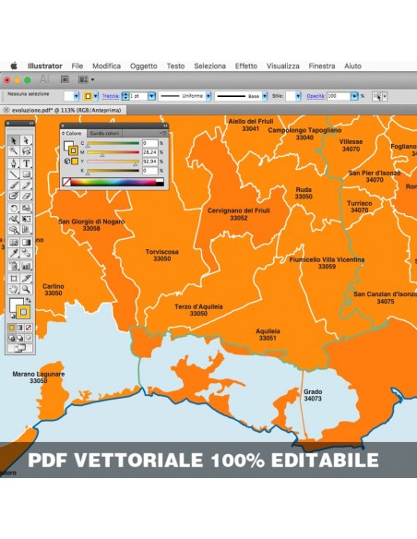Enable Draw Behind mode
This screenshot has width=417, height=539.
(x=20, y=338)
